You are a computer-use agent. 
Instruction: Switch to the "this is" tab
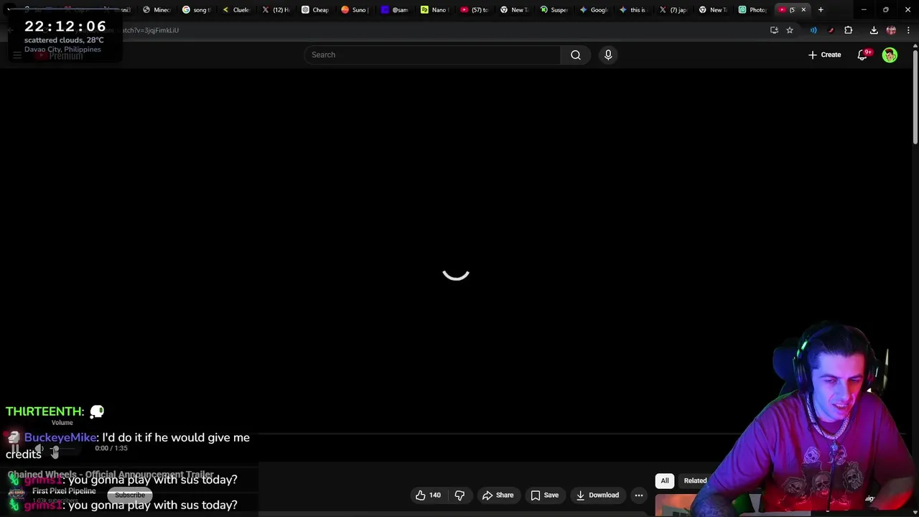[x=633, y=9]
